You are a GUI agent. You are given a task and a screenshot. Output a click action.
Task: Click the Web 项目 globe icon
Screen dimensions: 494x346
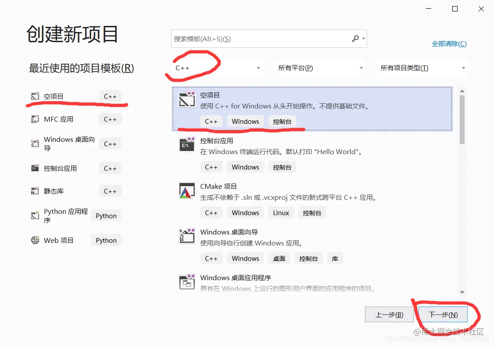pyautogui.click(x=35, y=240)
